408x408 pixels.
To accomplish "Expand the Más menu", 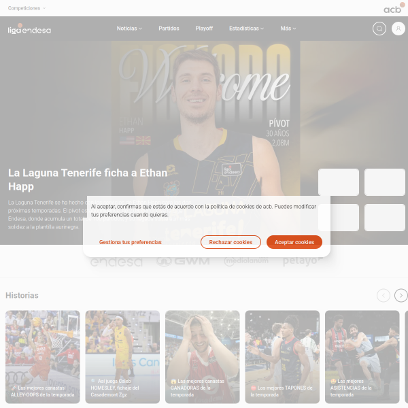I will click(x=288, y=29).
